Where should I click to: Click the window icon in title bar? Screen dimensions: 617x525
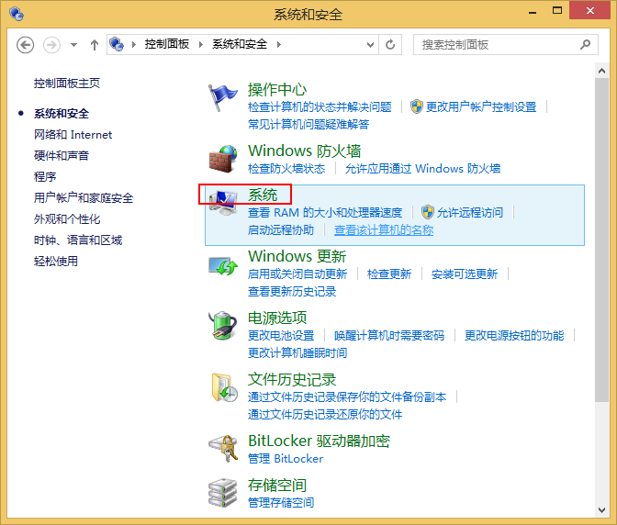click(17, 14)
